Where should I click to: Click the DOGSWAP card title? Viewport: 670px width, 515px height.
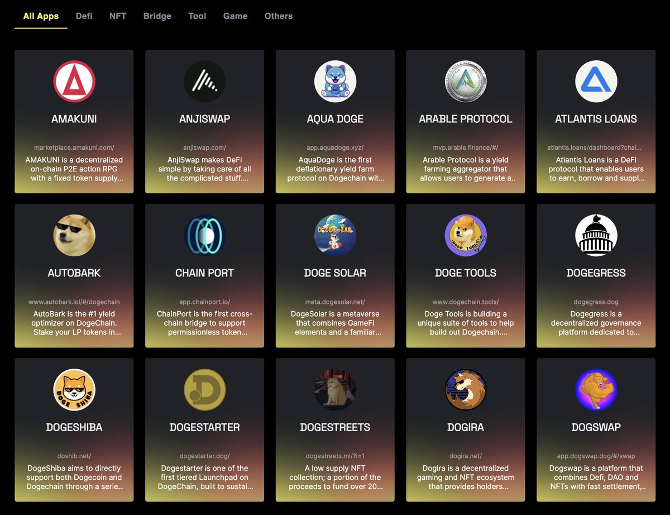point(596,427)
